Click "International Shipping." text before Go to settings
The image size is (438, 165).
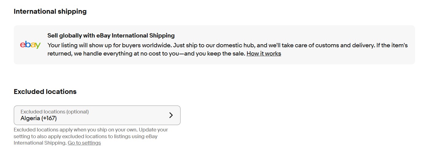(40, 143)
